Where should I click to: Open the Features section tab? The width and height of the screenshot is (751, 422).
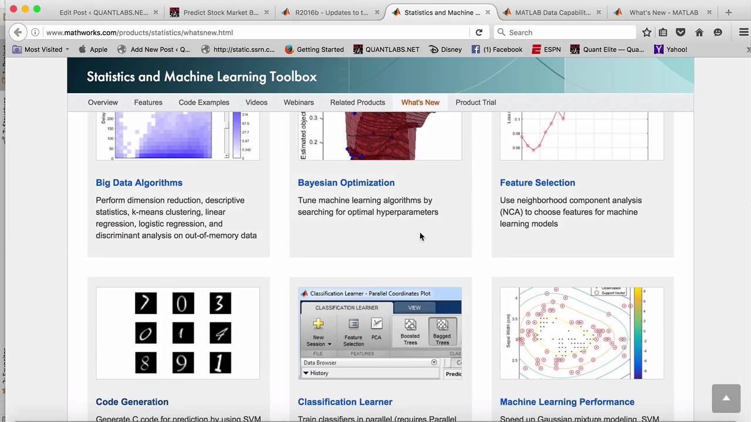pos(148,103)
